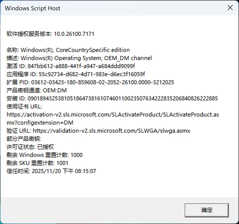Click the 验证 URL validation-v2 address line
Screen dimensions: 239x224
click(x=98, y=131)
